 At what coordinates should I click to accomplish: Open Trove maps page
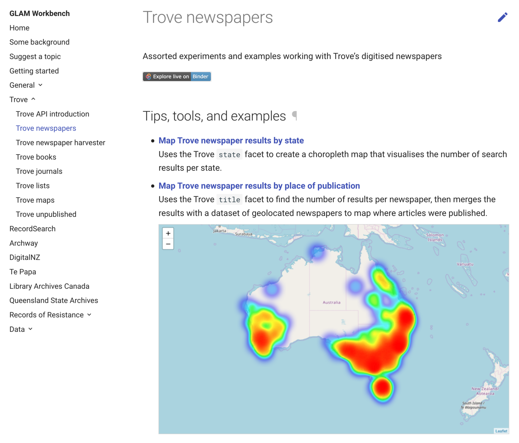[35, 200]
